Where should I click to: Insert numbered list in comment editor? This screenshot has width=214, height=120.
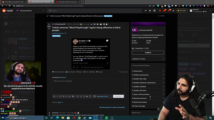click(84, 96)
